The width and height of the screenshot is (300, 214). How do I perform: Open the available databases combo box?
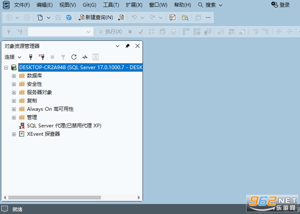click(x=60, y=32)
